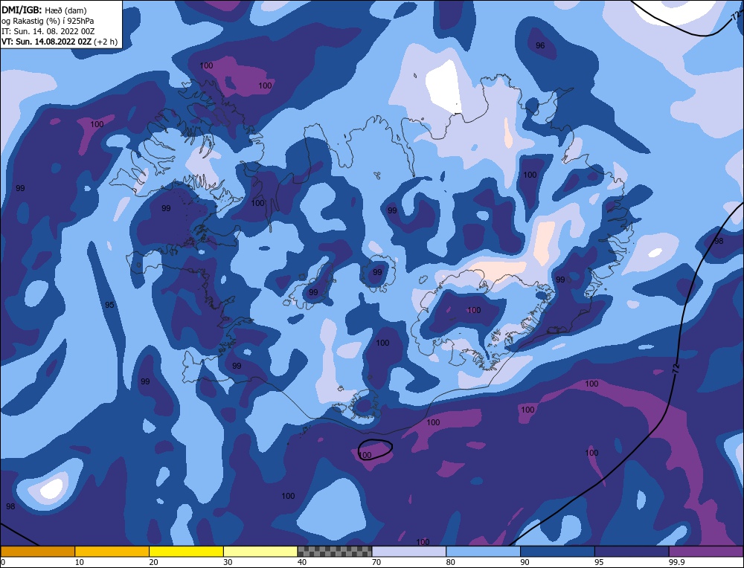Click the "100" value inside the black oval contour
The height and width of the screenshot is (568, 744).
pyautogui.click(x=365, y=455)
